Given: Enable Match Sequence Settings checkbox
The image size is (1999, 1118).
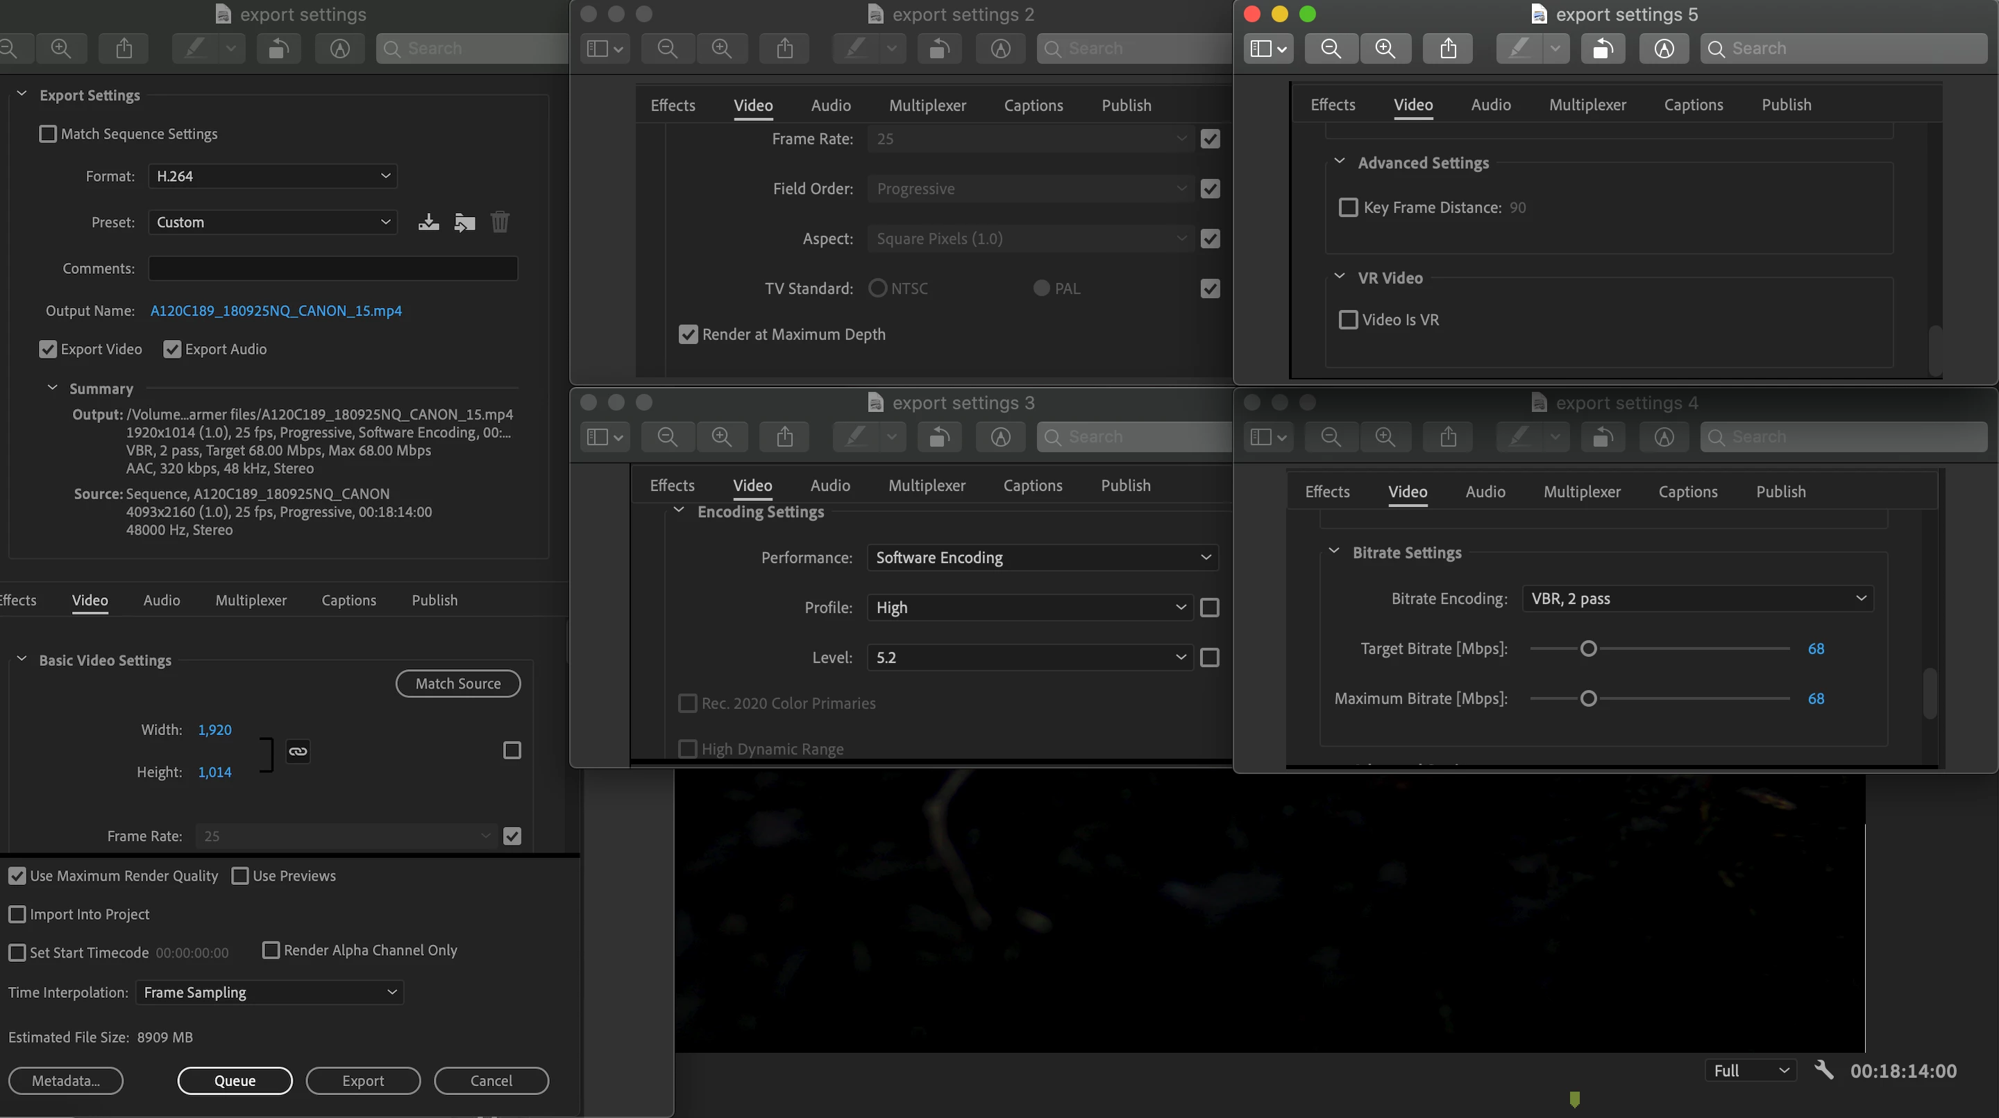Looking at the screenshot, I should pyautogui.click(x=48, y=134).
